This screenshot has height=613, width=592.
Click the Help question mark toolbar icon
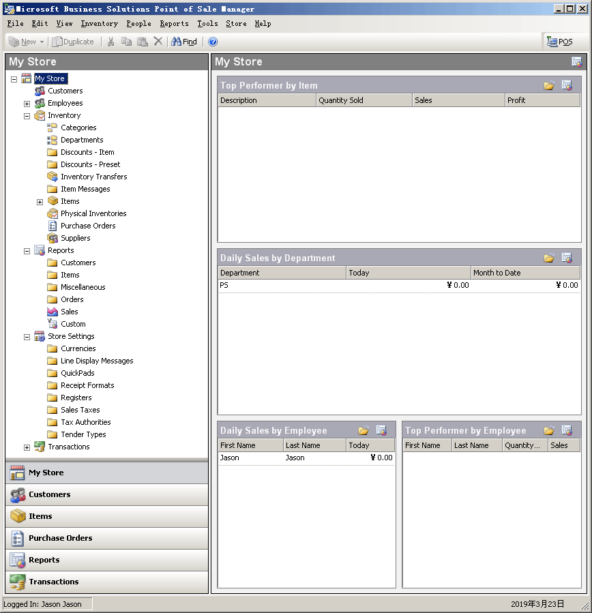pos(213,42)
